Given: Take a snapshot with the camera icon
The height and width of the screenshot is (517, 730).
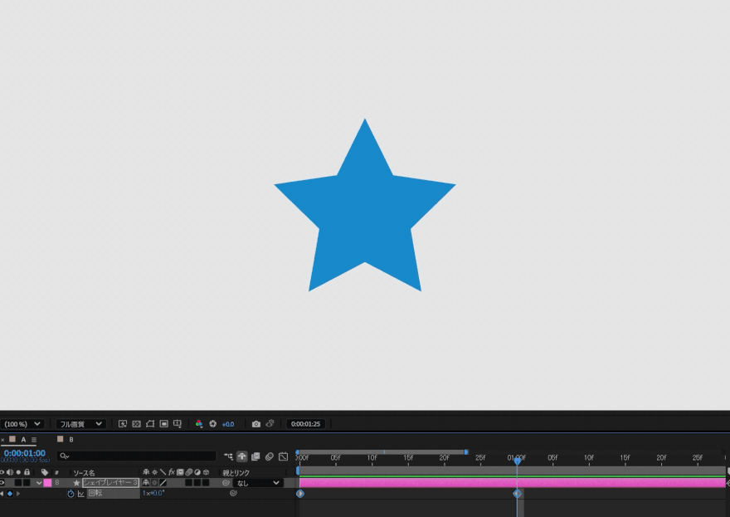Looking at the screenshot, I should pos(255,424).
